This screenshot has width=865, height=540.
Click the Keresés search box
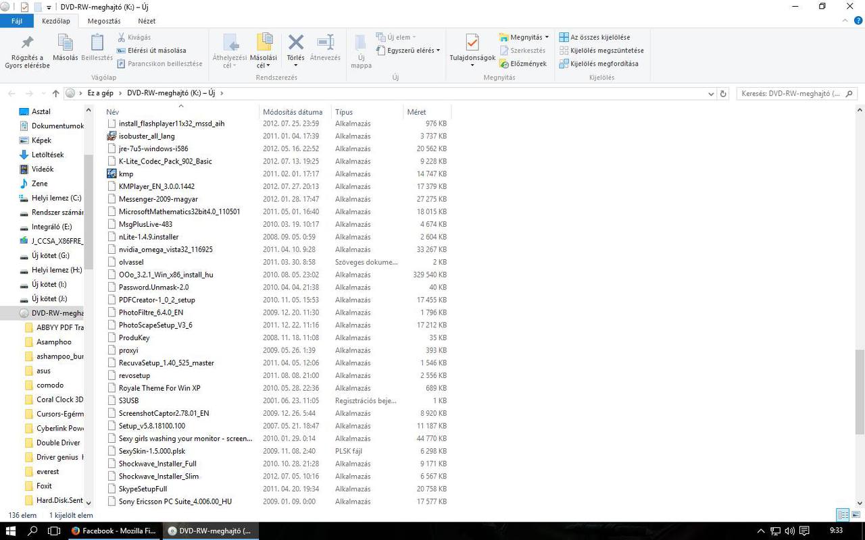click(x=797, y=94)
